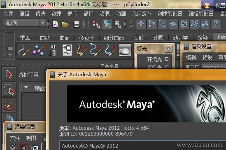Click the new scene icon

55,24
